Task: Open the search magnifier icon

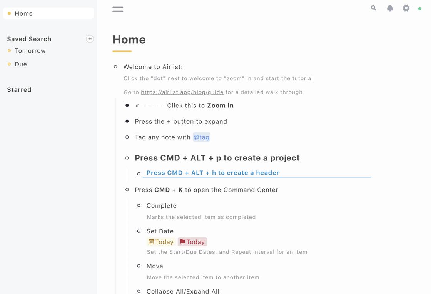Action: pos(373,8)
